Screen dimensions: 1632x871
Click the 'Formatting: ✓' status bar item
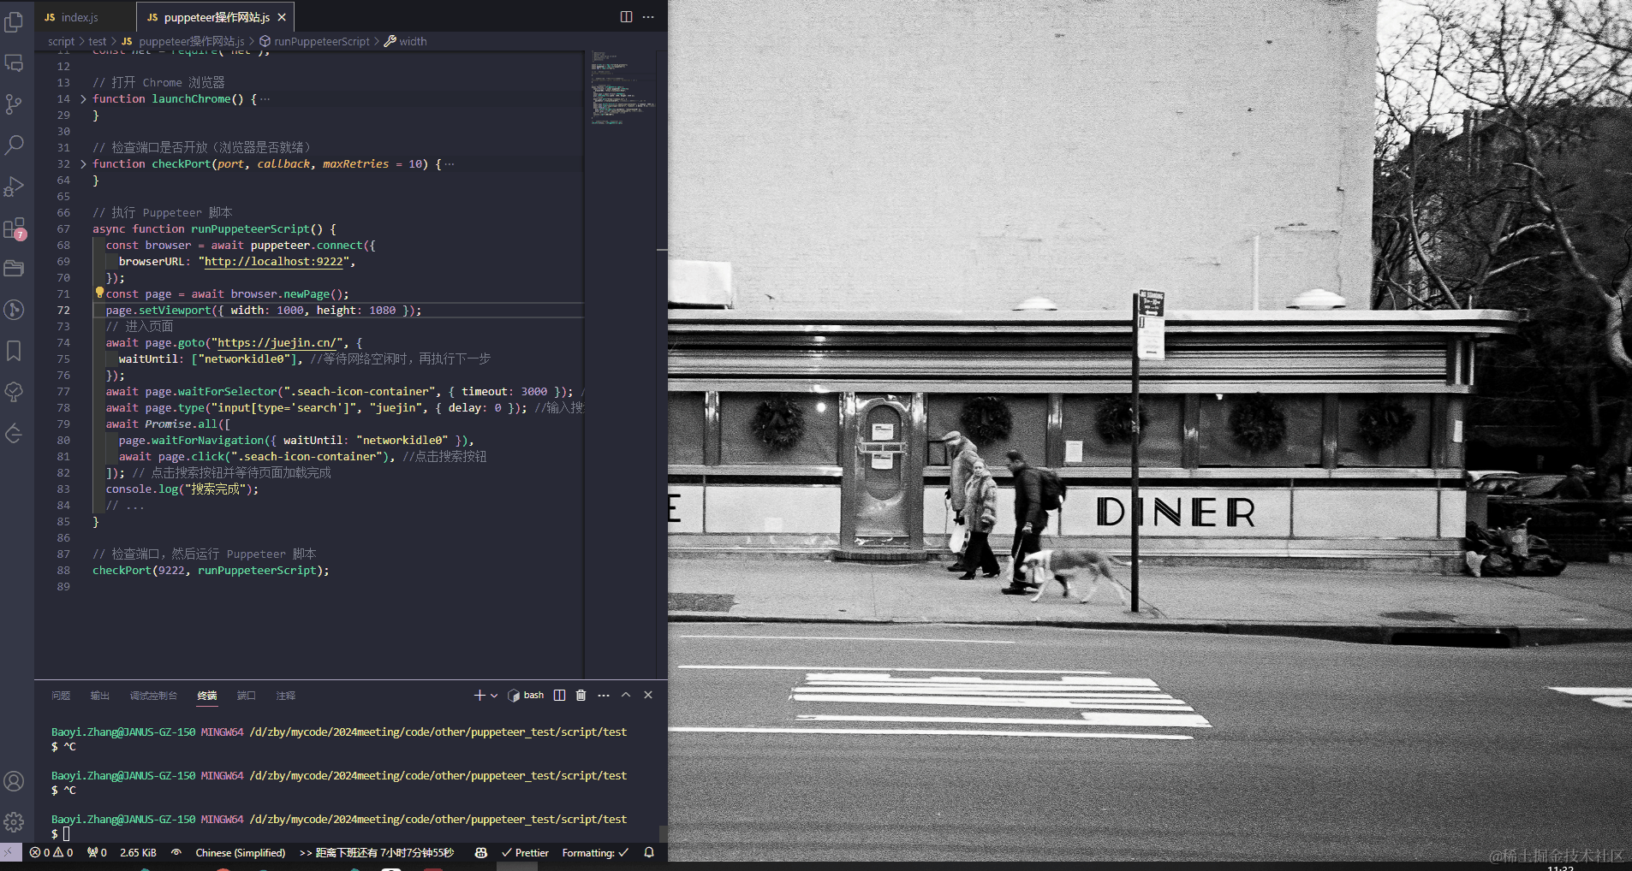[x=595, y=853]
